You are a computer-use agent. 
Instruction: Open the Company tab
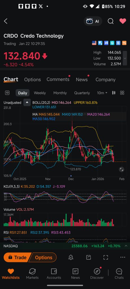tap(105, 80)
